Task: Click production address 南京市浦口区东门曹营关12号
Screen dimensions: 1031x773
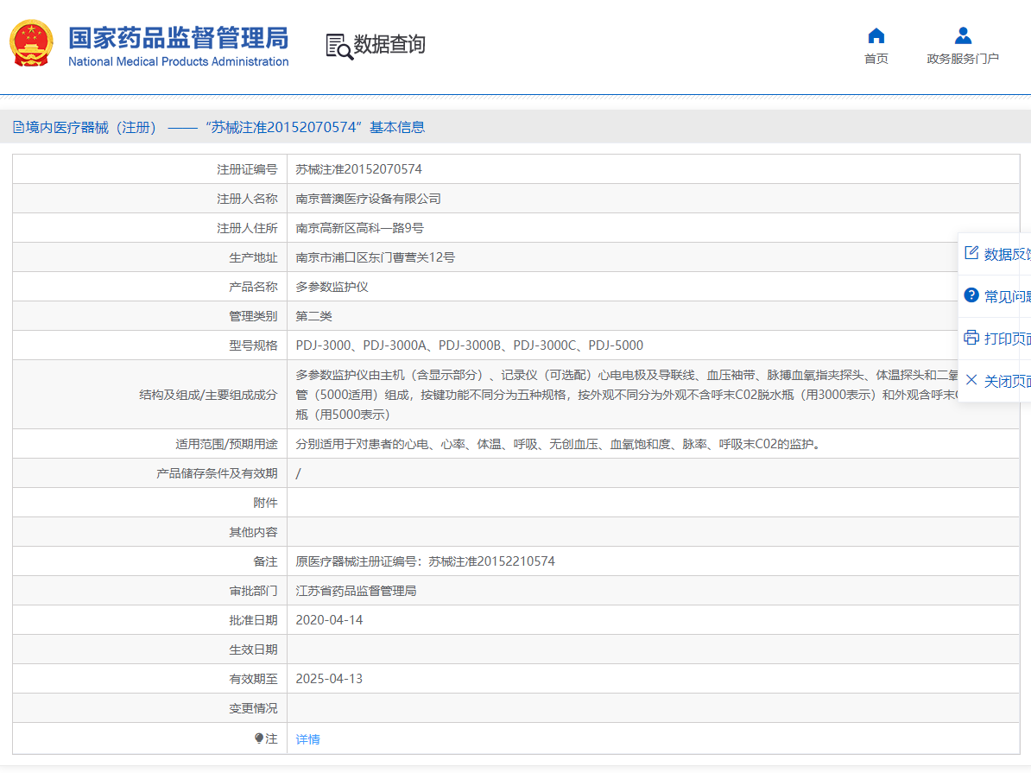Action: pyautogui.click(x=376, y=257)
